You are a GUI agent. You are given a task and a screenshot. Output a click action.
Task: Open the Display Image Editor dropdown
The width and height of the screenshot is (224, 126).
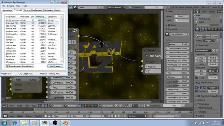click(x=209, y=41)
